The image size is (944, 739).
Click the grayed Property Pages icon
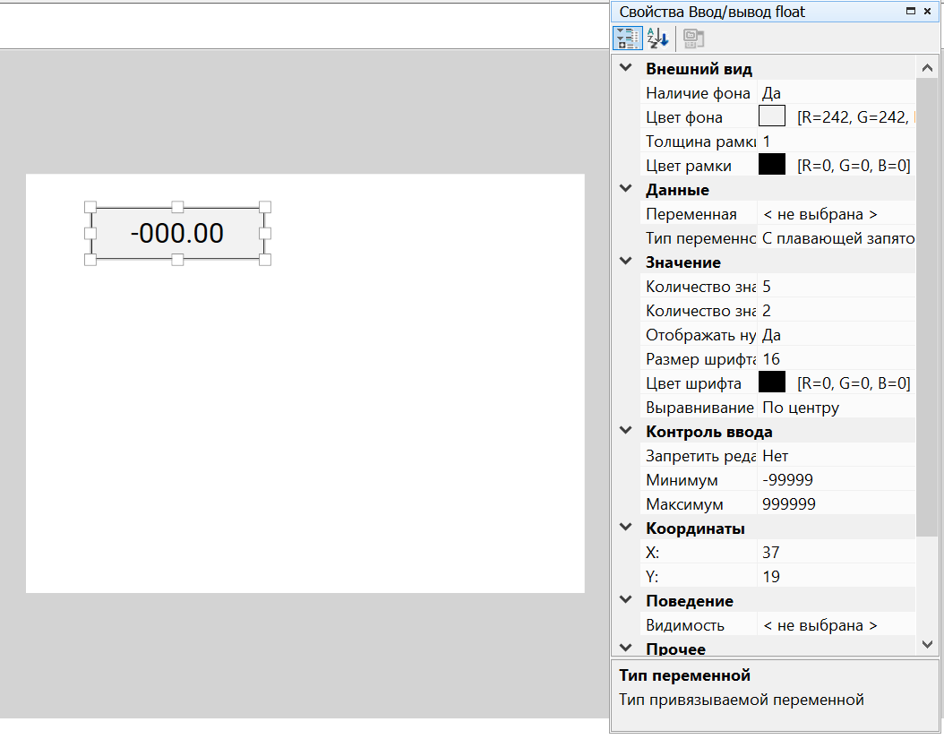694,38
